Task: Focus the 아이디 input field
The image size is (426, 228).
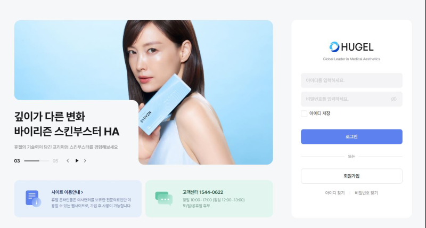Action: coord(351,80)
